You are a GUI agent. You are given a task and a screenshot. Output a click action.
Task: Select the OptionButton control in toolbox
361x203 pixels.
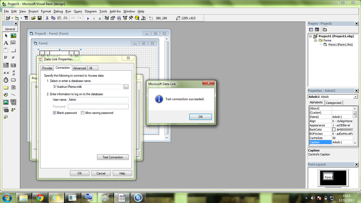click(13, 58)
